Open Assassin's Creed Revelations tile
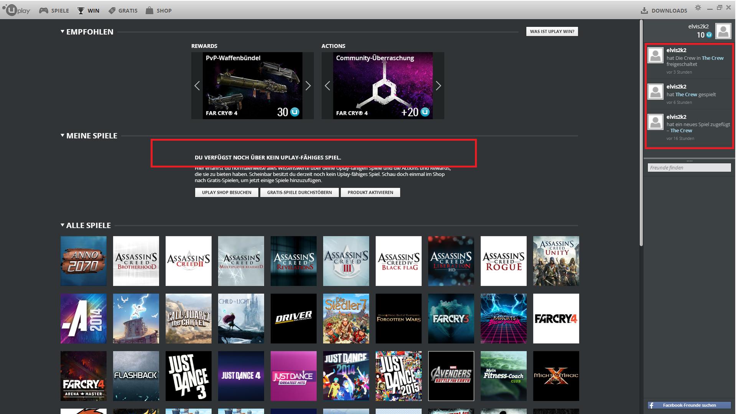 click(x=294, y=261)
